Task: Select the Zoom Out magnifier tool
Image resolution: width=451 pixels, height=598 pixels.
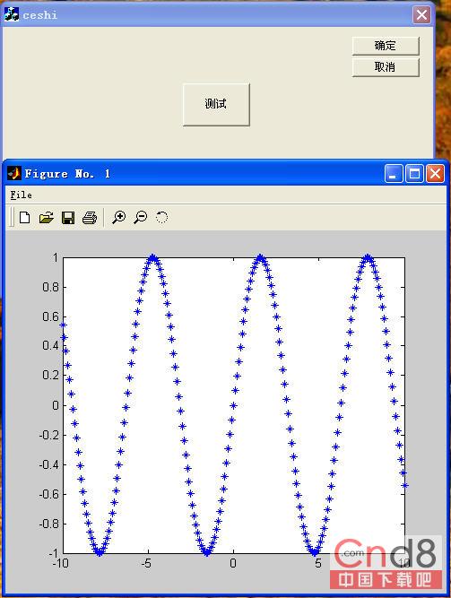Action: click(141, 217)
